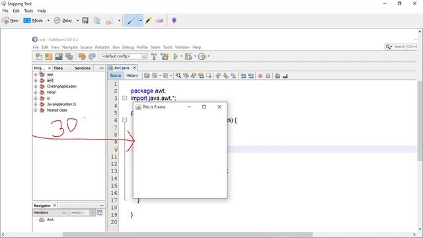Screen dimensions: 423x238
Task: Open the NetBeans Navigate menu
Action: (70, 47)
